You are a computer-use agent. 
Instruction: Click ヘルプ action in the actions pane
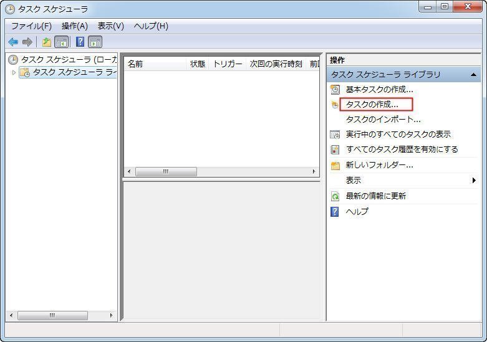(x=357, y=212)
